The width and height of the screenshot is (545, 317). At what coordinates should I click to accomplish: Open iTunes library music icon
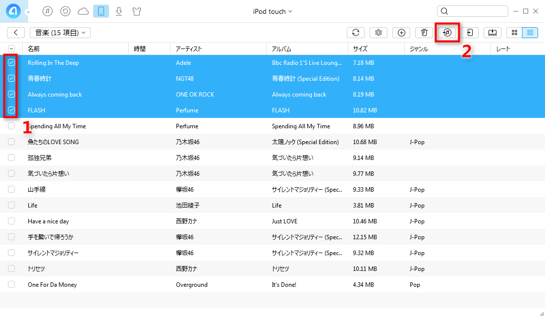pos(48,11)
